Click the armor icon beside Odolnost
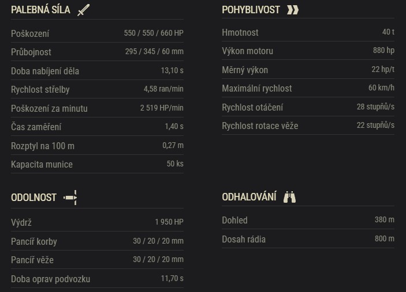 click(x=70, y=198)
